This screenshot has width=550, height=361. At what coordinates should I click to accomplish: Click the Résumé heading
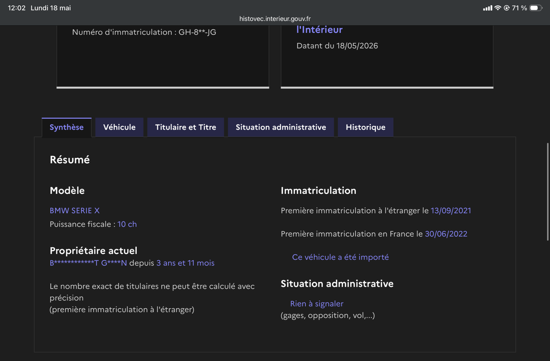[70, 160]
